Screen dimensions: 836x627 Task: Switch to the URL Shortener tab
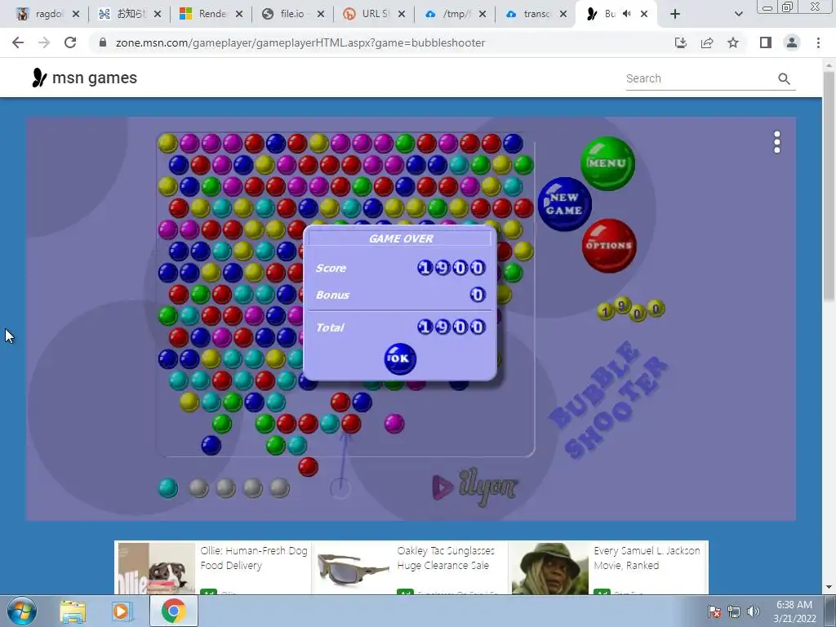tap(374, 14)
